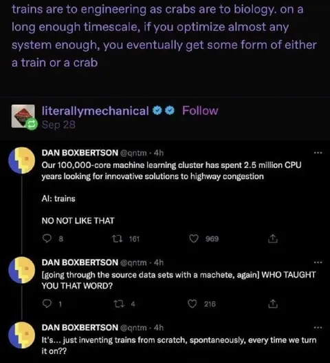Viewport: 330px width, 363px height.
Task: Click the retweet icon showing 161
Action: click(117, 238)
